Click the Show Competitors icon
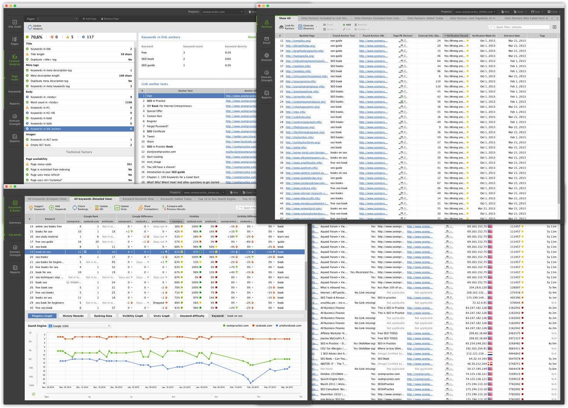This screenshot has width=568, height=408. [141, 208]
